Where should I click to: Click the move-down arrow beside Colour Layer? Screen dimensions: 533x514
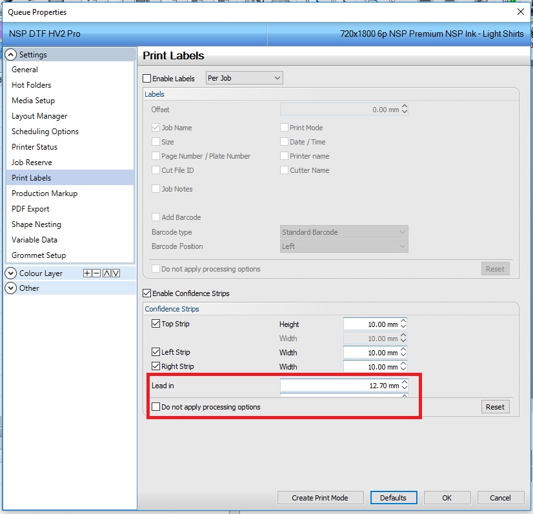coord(116,273)
